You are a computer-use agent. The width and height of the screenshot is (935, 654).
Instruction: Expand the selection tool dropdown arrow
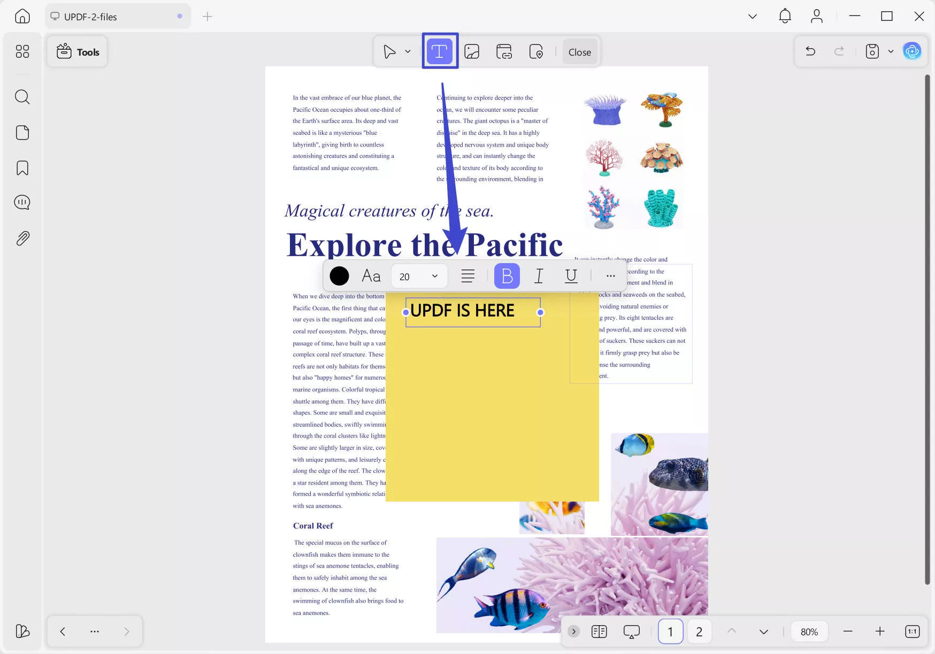point(407,51)
